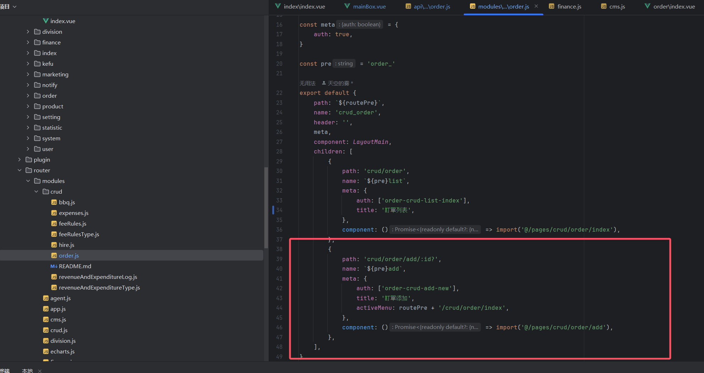Click folder icon of notify
The height and width of the screenshot is (373, 704).
coord(37,85)
